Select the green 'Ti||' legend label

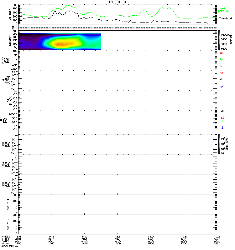(221, 121)
